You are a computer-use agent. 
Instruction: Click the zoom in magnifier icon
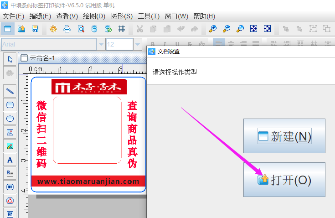point(213,29)
